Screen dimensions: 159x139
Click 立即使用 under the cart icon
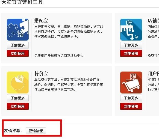(x=131, y=106)
